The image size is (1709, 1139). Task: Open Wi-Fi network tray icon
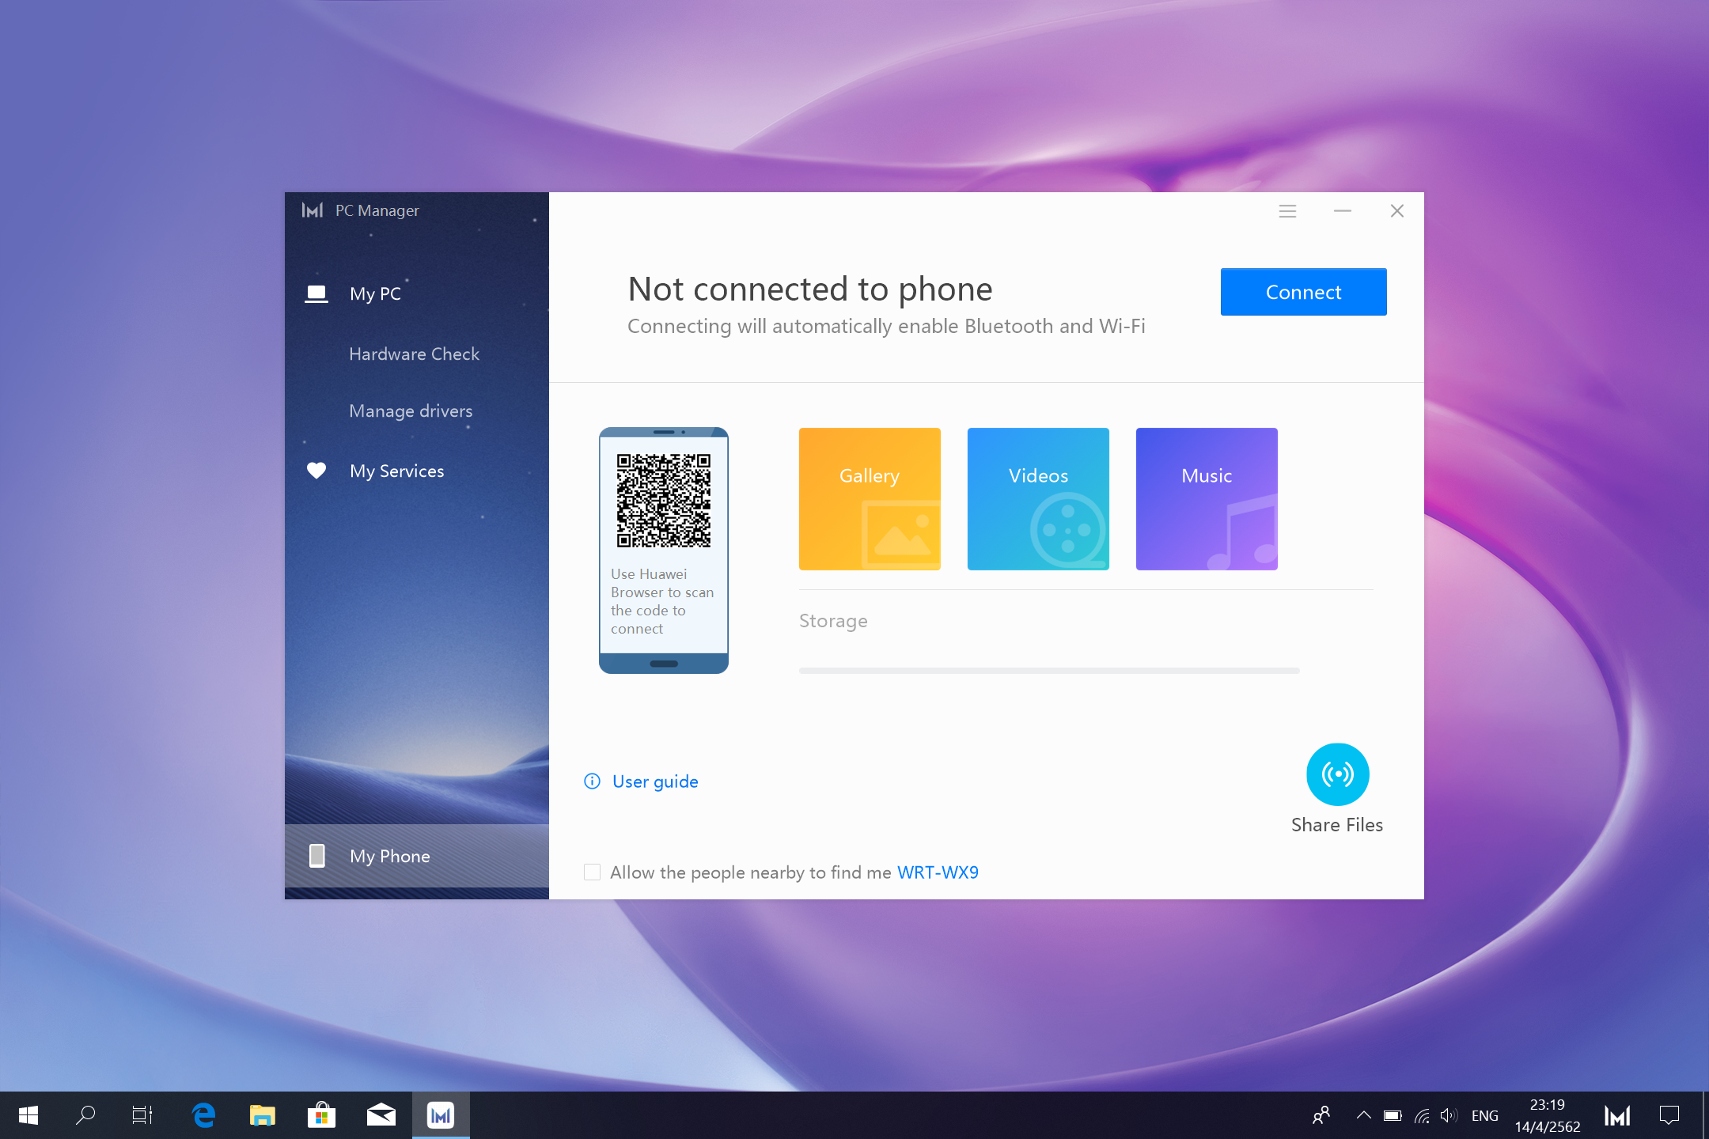click(1422, 1115)
